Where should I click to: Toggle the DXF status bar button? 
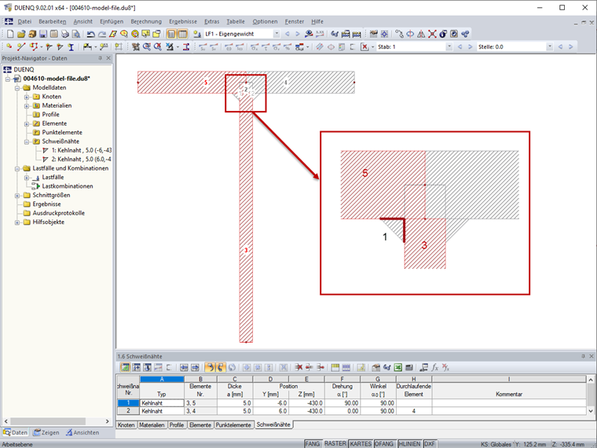pyautogui.click(x=430, y=444)
